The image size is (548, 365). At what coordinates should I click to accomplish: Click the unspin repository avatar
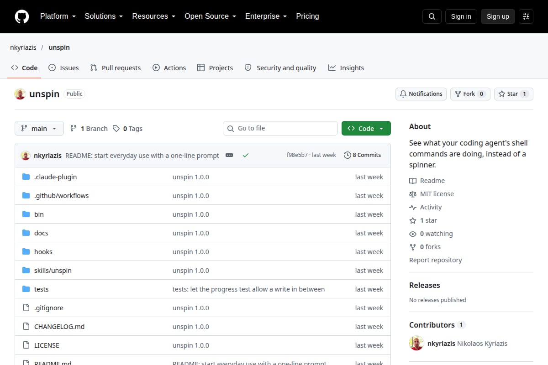pyautogui.click(x=20, y=94)
